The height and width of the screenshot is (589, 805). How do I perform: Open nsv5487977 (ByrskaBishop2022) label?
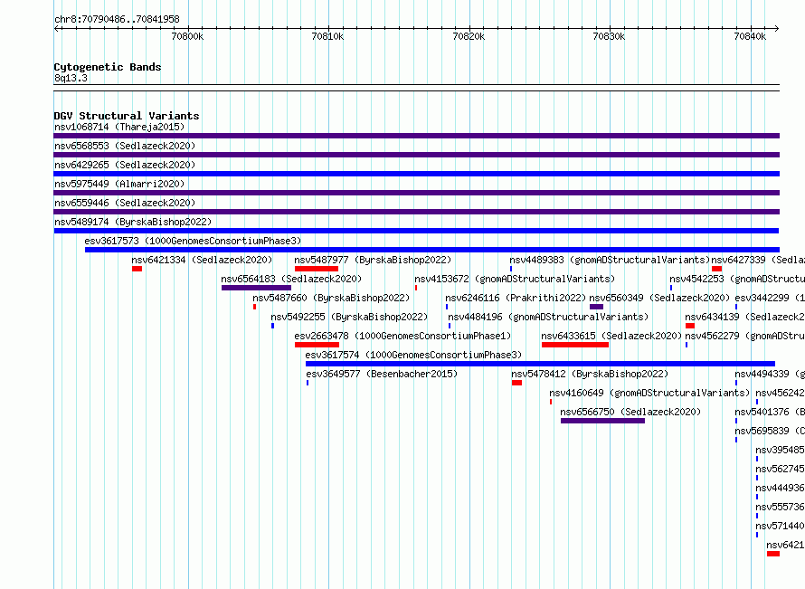[x=373, y=260]
